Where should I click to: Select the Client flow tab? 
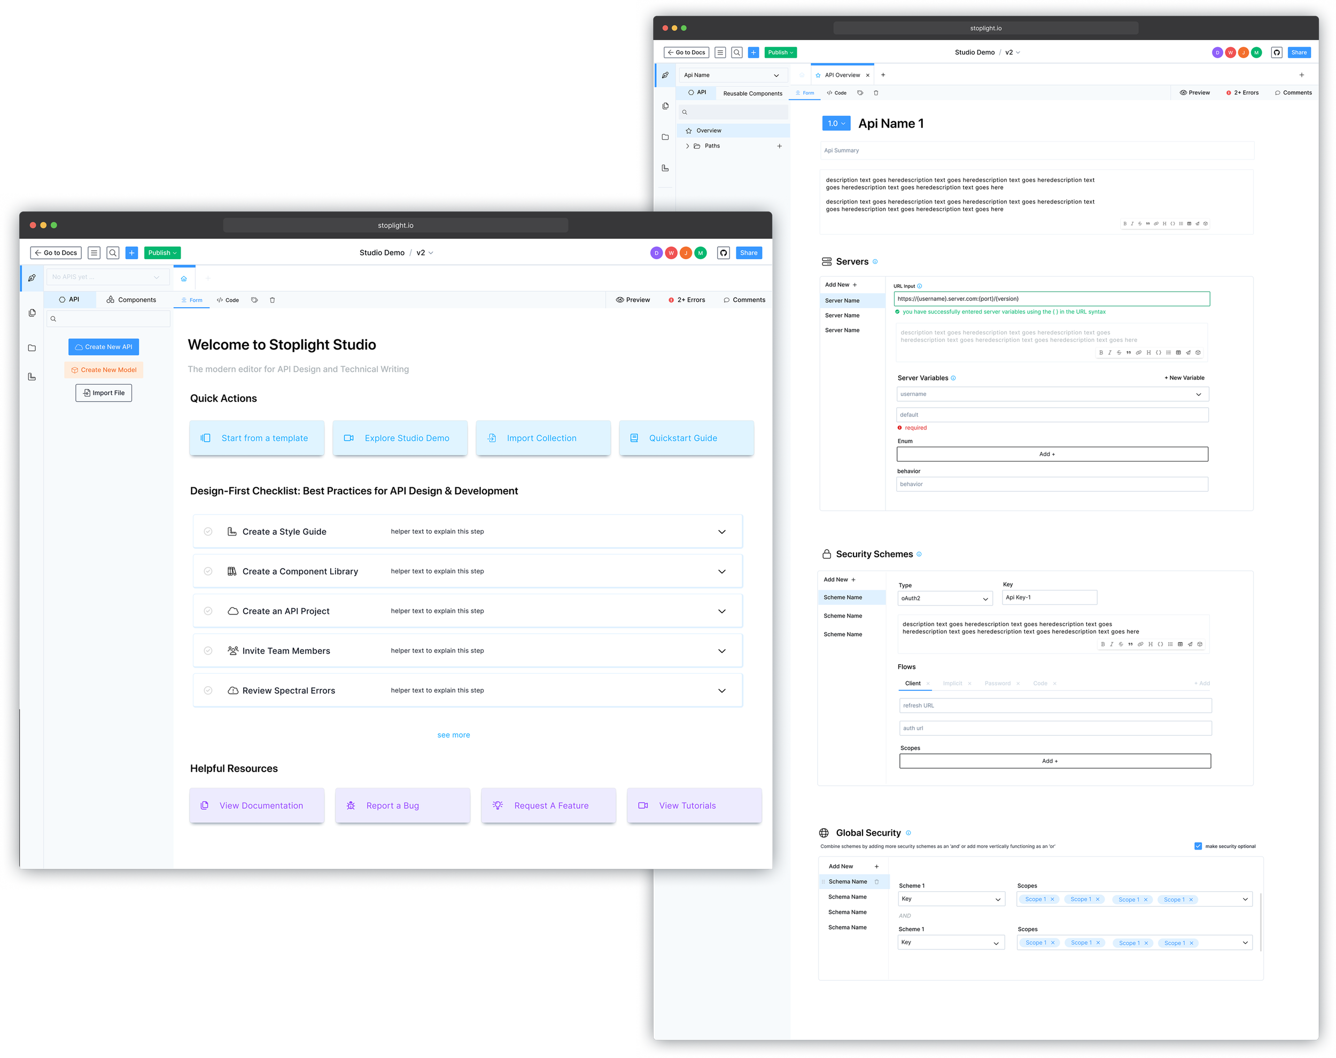point(913,683)
